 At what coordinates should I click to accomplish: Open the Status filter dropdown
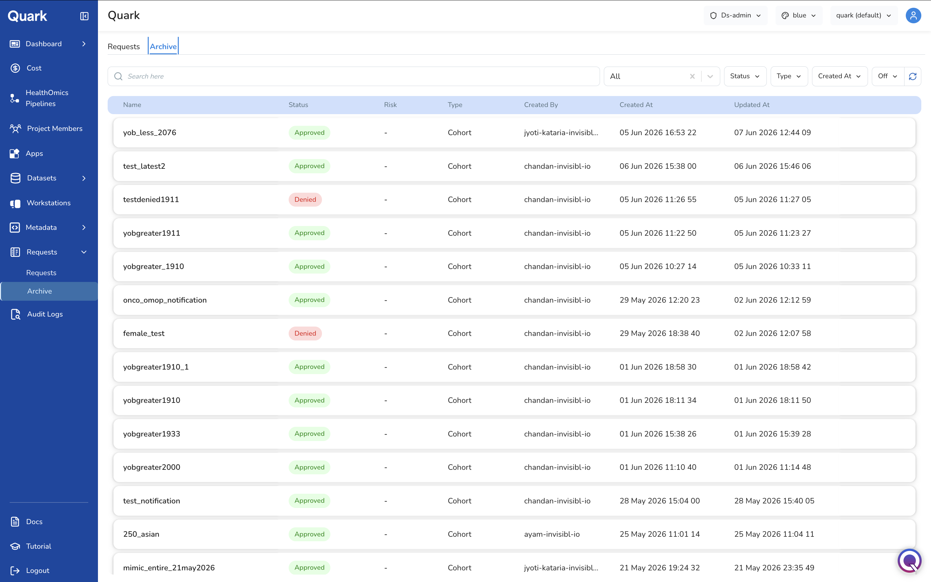pos(745,76)
